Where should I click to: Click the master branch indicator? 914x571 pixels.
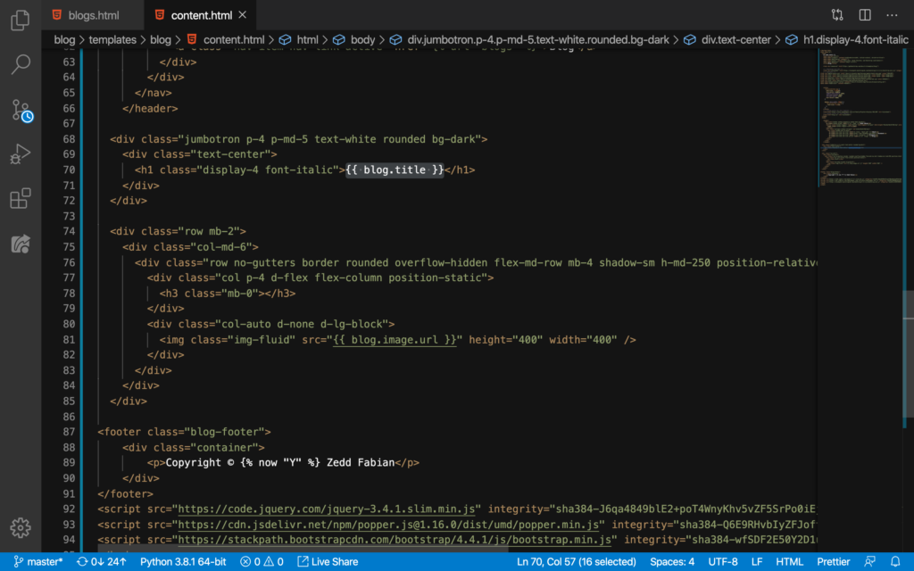pos(37,562)
